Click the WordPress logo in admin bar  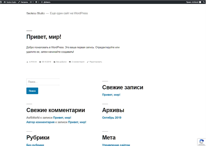[1, 2]
